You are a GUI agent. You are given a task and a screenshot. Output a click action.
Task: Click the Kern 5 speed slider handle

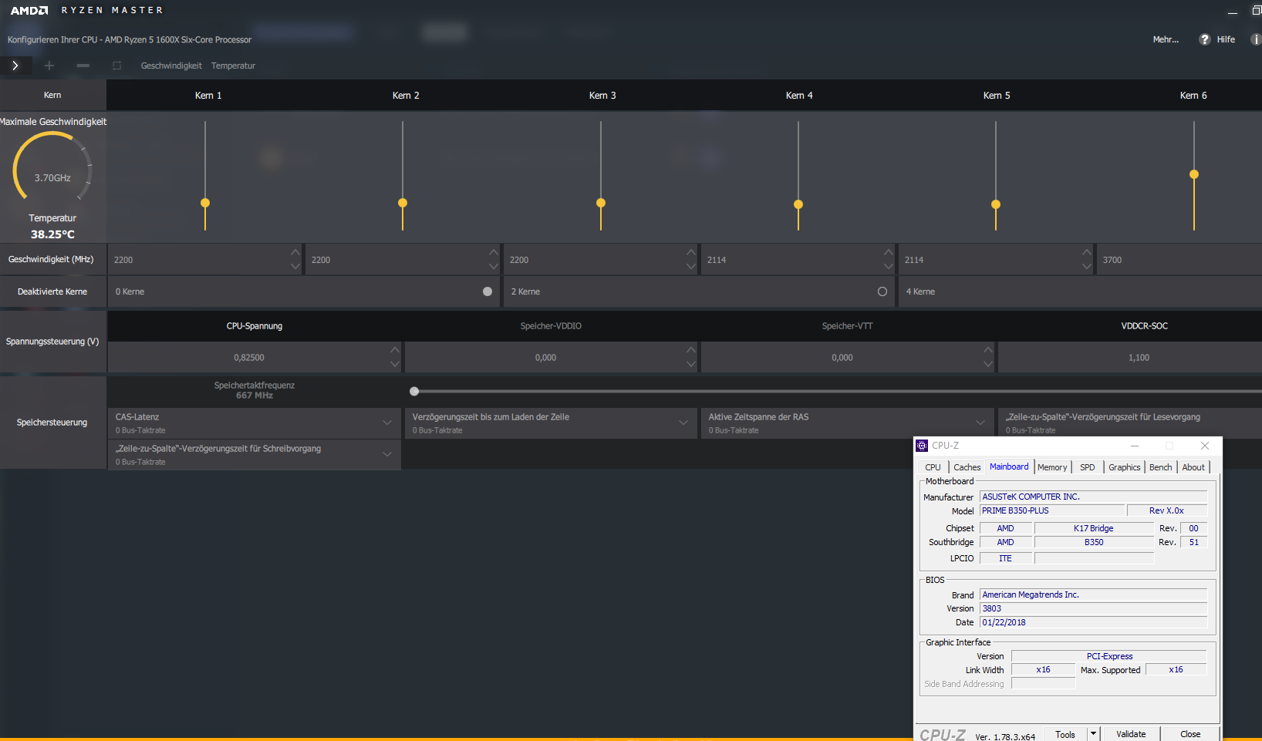[996, 204]
